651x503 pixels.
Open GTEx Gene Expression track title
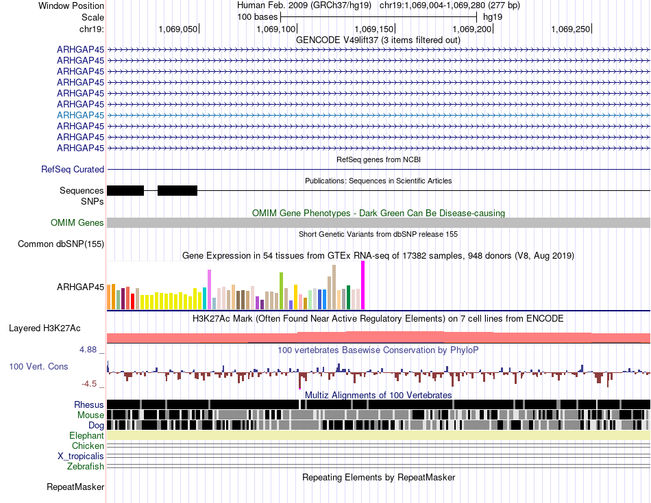tap(378, 256)
